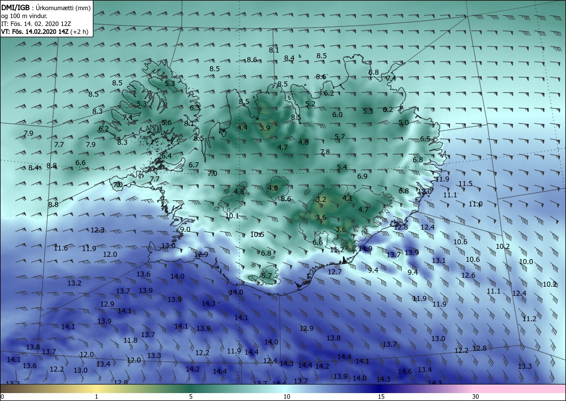Click the value 11.8 on the map
Screen dimensions: 566x401
(x=130, y=340)
